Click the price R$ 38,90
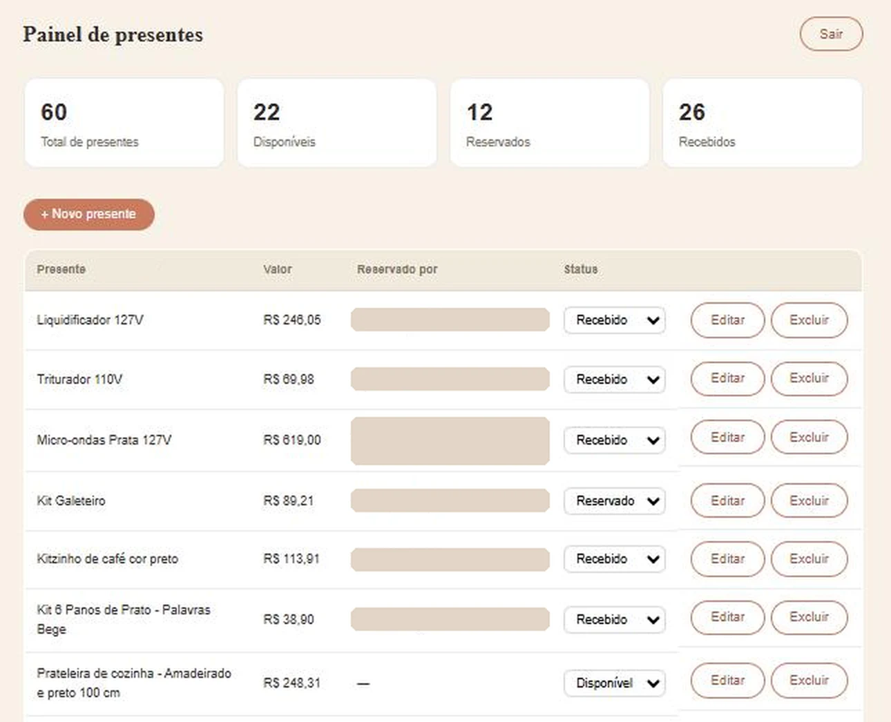The width and height of the screenshot is (891, 722). tap(289, 620)
